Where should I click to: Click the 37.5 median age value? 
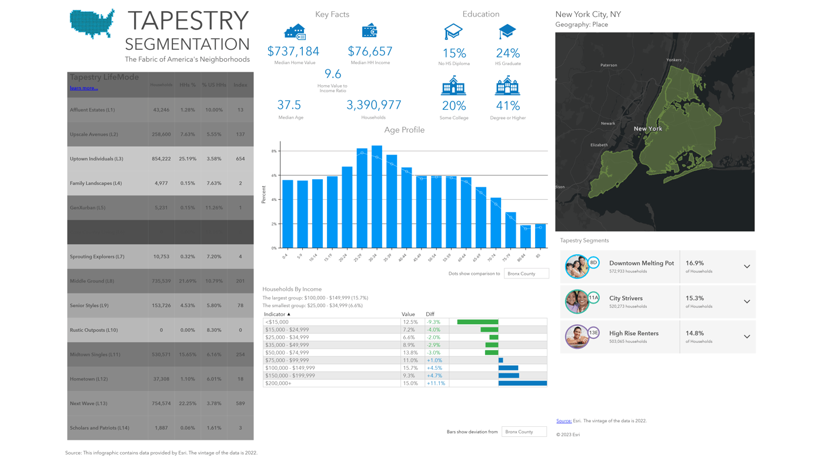tap(289, 105)
